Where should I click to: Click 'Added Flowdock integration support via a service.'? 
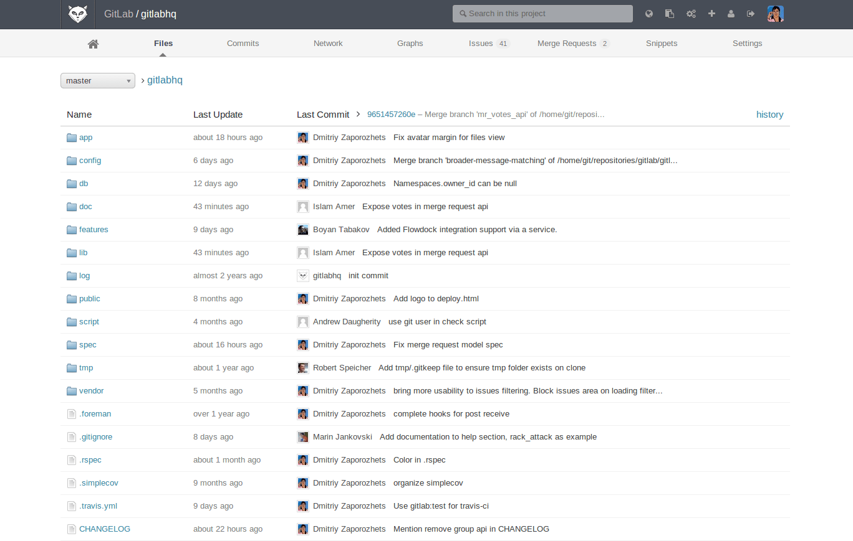467,230
